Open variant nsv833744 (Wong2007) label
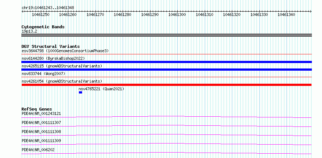 coord(43,74)
